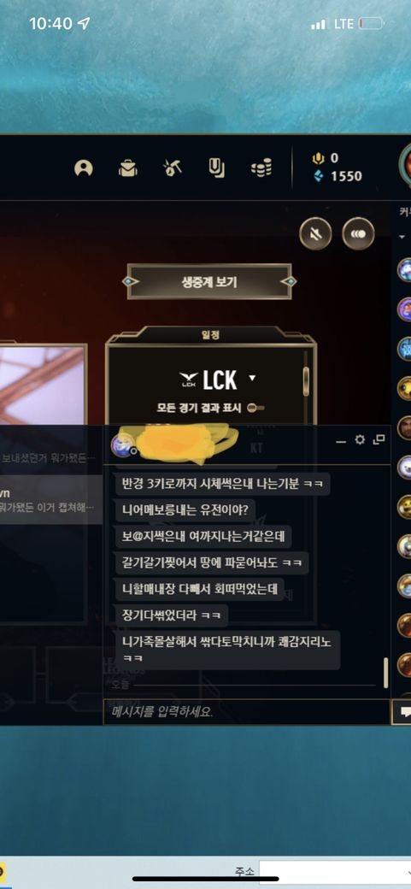Open the Loot hammer crafting icon
Screen dimensions: 411x889
[172, 168]
